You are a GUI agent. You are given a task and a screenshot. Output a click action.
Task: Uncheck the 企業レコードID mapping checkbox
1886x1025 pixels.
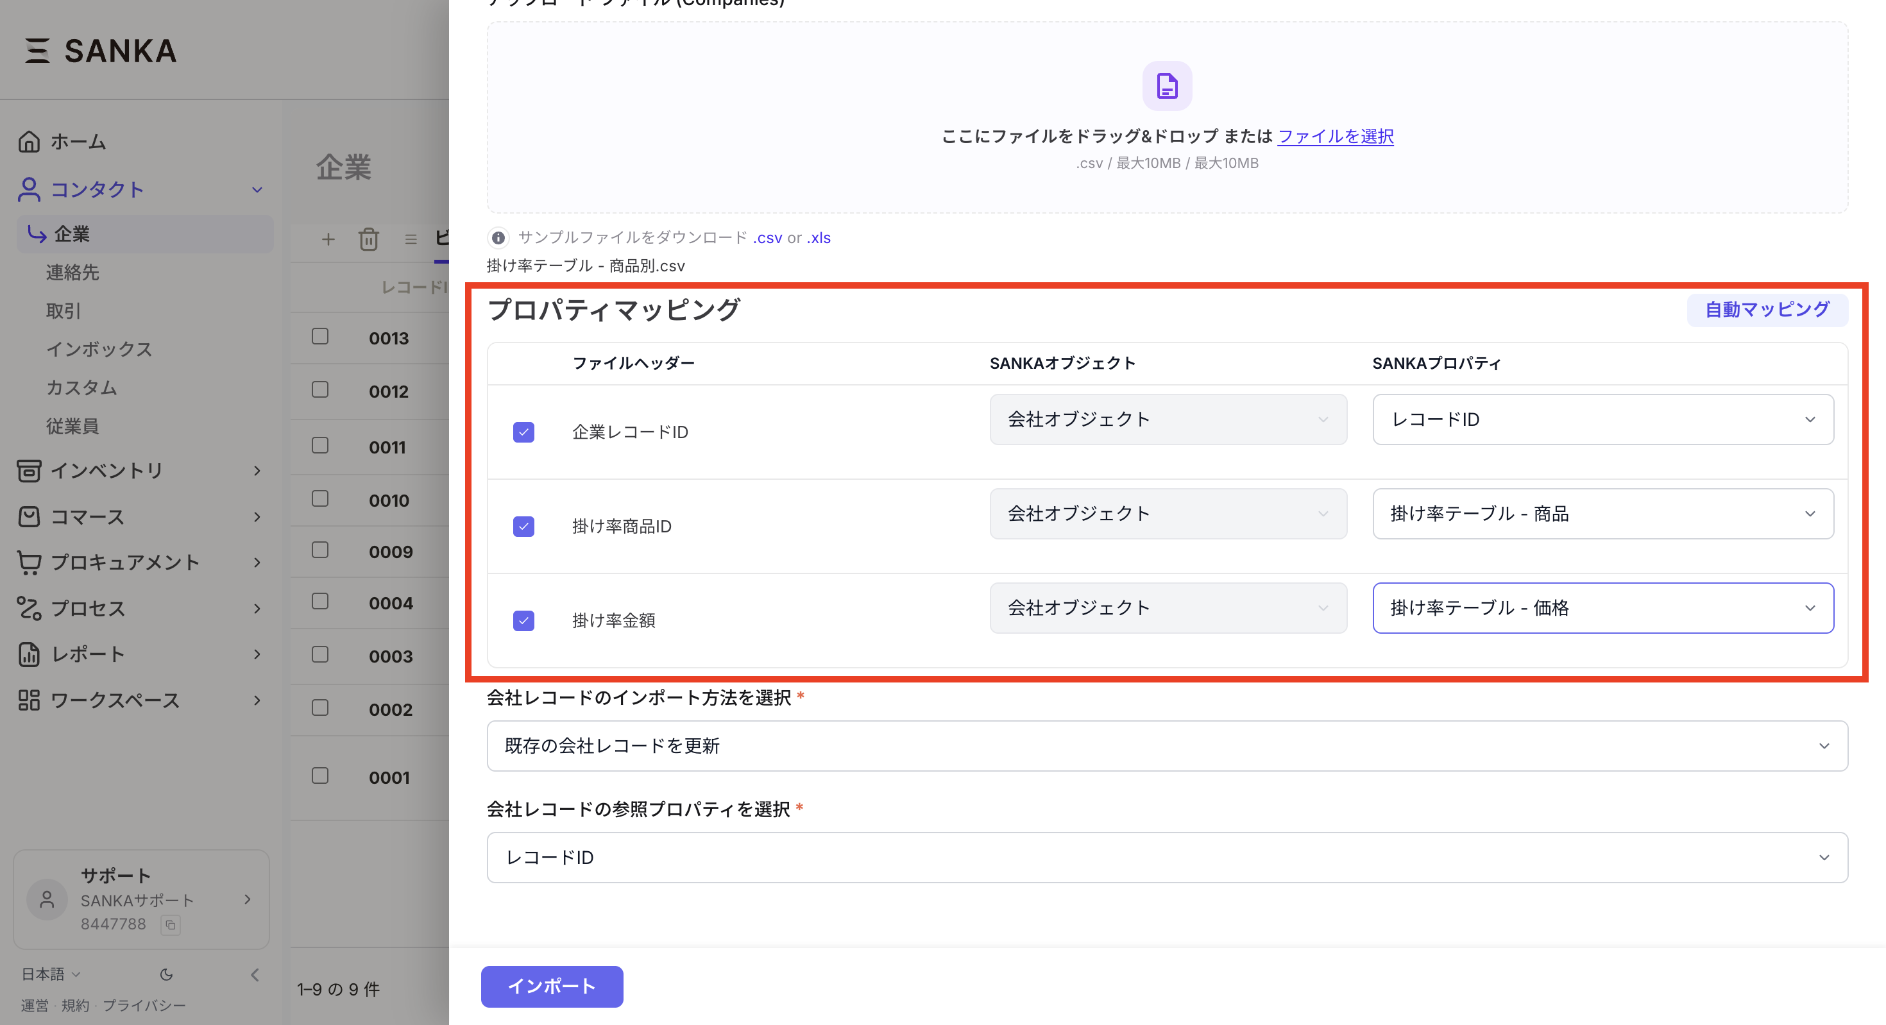click(523, 432)
